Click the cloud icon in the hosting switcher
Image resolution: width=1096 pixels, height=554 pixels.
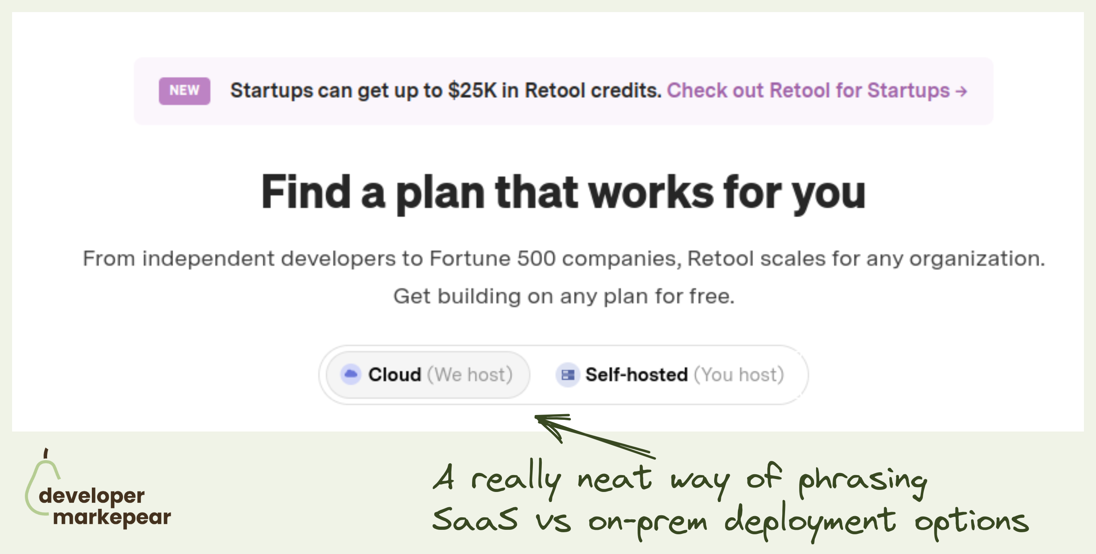[350, 374]
